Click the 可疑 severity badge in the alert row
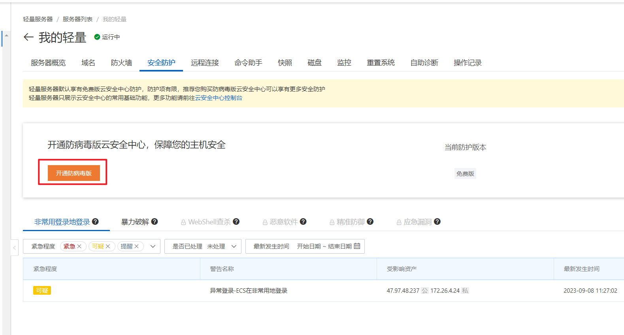Viewport: 624px width, 335px height. click(x=42, y=290)
